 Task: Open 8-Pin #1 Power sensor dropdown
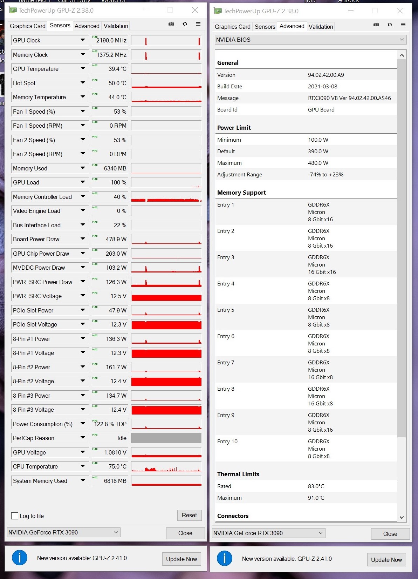click(x=83, y=338)
